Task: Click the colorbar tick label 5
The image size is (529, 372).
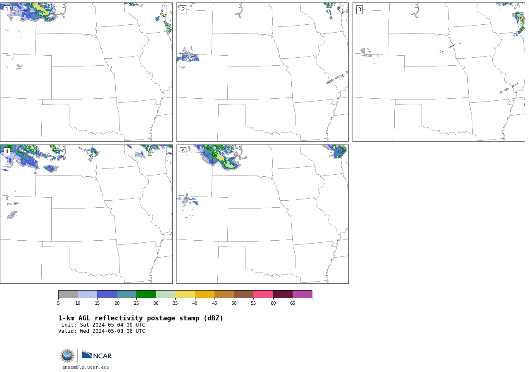Action: [58, 303]
